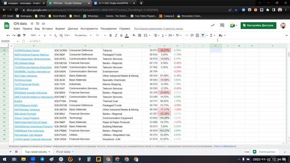Bookmark this page with the star

(x=236, y=10)
